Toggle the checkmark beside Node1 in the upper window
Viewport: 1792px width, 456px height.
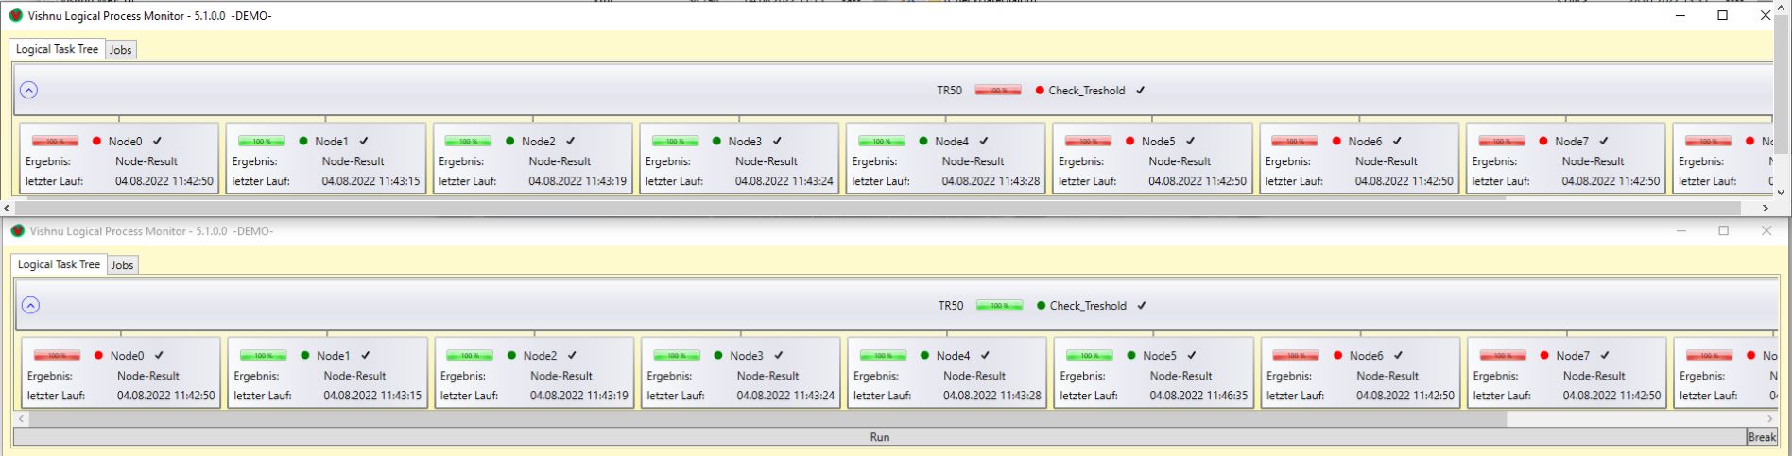(364, 142)
